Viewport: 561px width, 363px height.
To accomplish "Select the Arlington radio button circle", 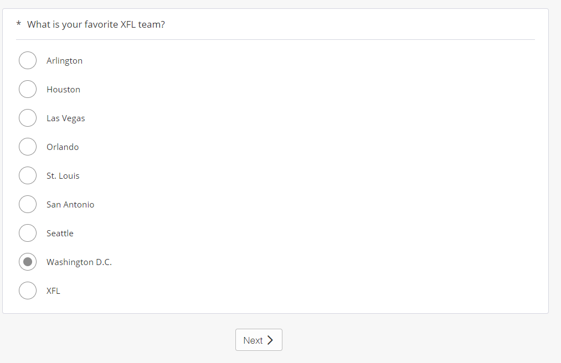I will (28, 60).
